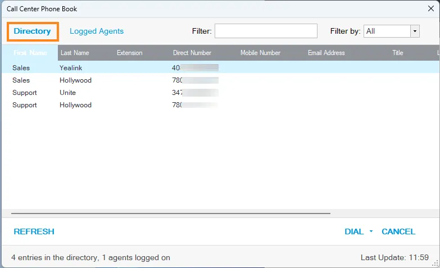
Task: Switch to the Directory tab
Action: tap(32, 31)
